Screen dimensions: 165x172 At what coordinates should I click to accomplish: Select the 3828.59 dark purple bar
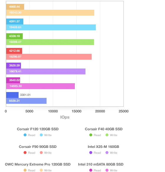[14, 66]
